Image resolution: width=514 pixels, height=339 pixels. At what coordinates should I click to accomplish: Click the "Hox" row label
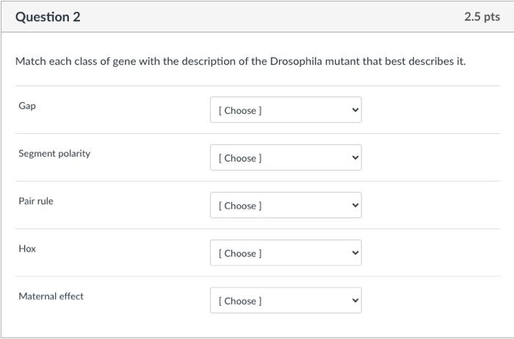27,249
